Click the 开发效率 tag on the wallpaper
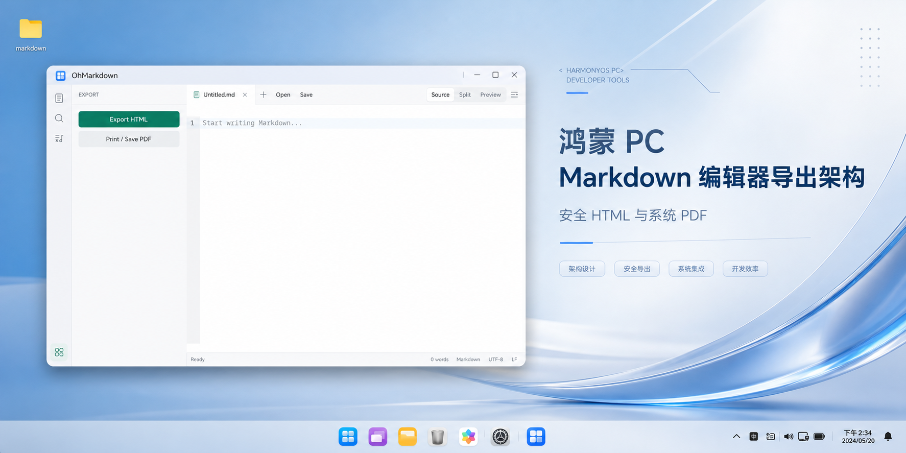Image resolution: width=906 pixels, height=453 pixels. [745, 269]
